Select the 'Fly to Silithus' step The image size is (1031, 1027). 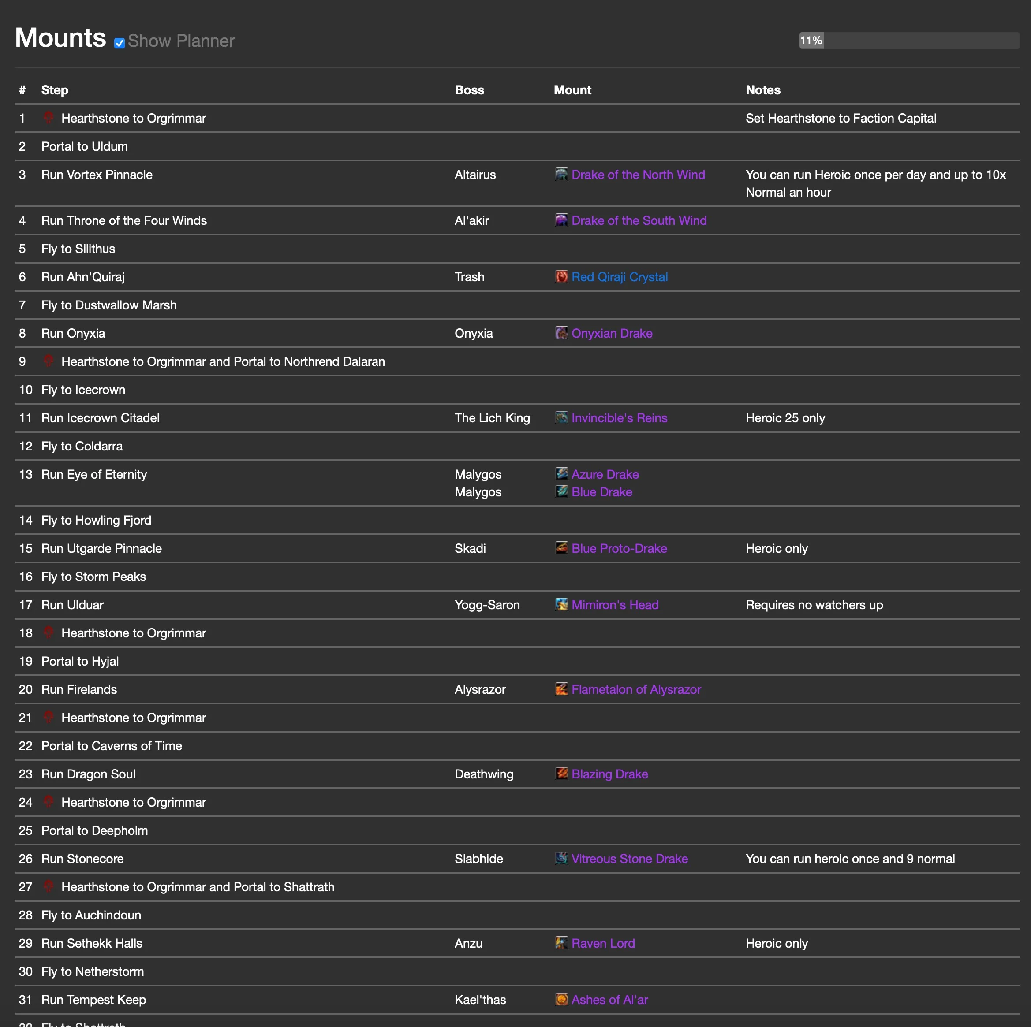tap(78, 249)
